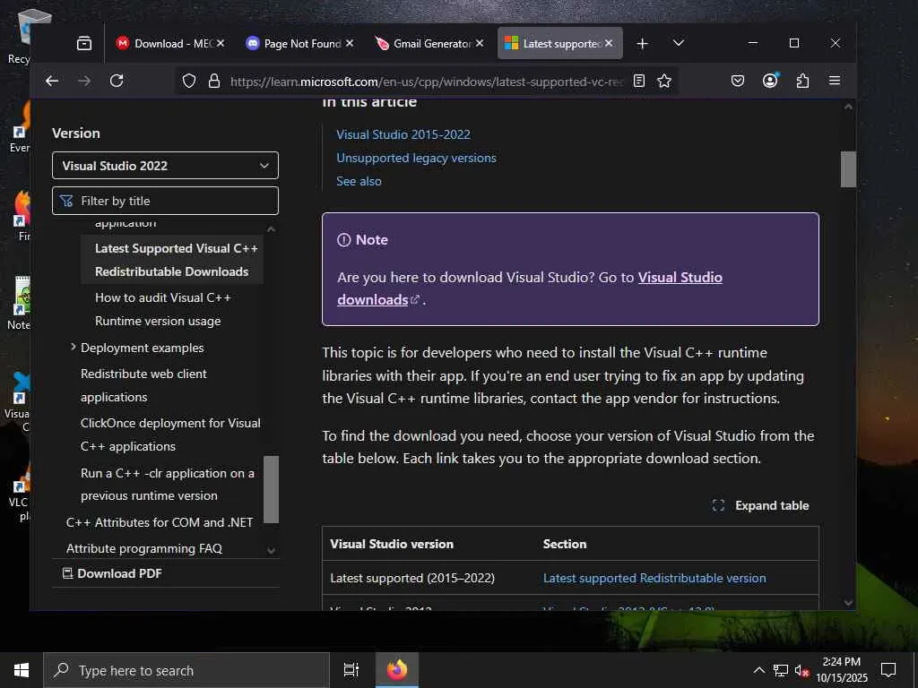Bookmark this page with the star icon
This screenshot has width=918, height=688.
coord(664,81)
